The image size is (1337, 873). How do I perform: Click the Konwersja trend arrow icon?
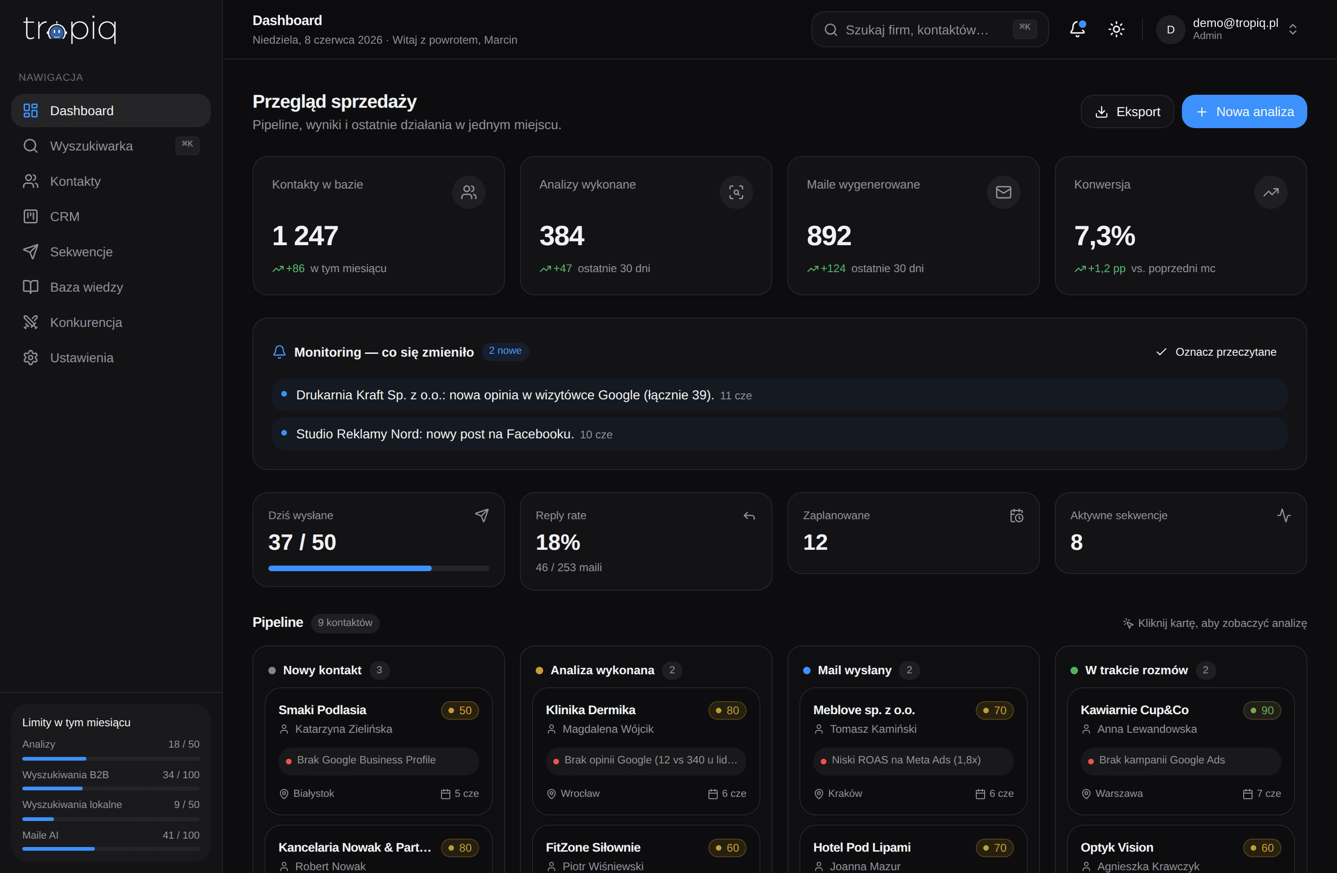point(1271,192)
